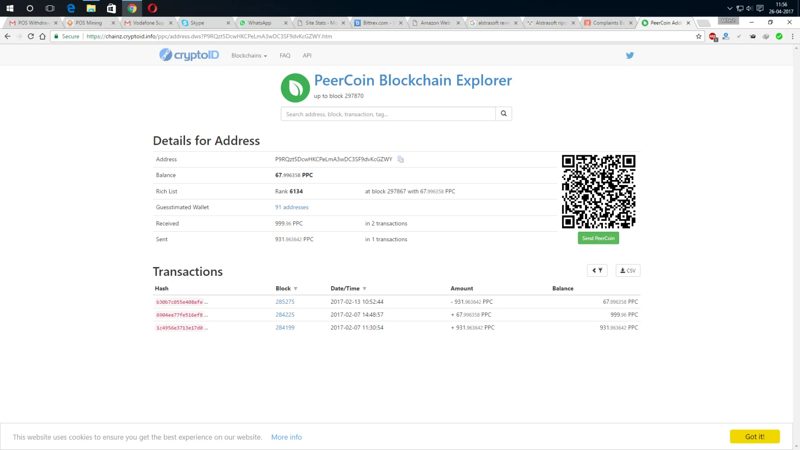Open block 284225
This screenshot has width=800, height=450.
point(285,315)
